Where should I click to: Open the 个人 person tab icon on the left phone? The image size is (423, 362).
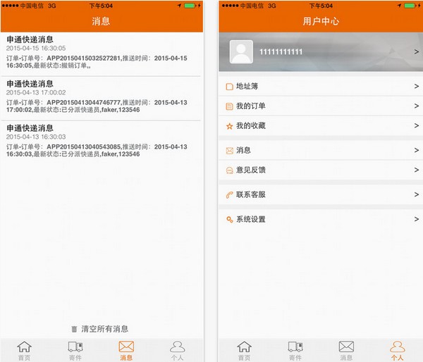177,347
